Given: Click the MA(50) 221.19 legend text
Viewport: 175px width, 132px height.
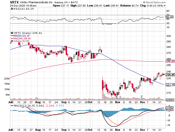Looking at the screenshot, I should click(x=21, y=36).
